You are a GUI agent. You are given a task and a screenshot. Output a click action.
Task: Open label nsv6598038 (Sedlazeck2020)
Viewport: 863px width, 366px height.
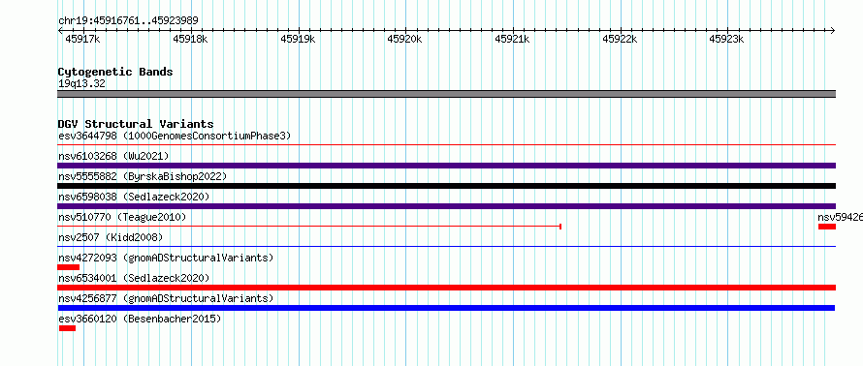pos(134,197)
